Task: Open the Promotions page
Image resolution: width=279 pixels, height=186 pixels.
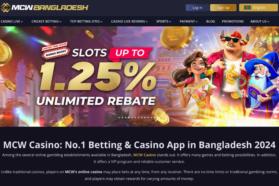Action: [x=232, y=21]
